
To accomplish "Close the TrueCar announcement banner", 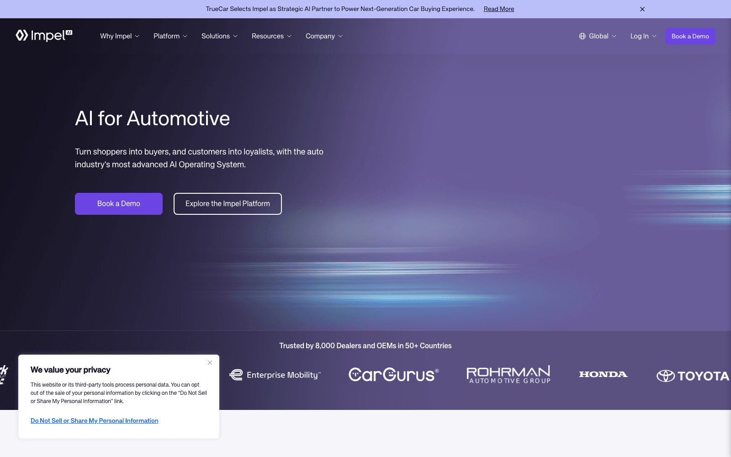I will (x=642, y=9).
